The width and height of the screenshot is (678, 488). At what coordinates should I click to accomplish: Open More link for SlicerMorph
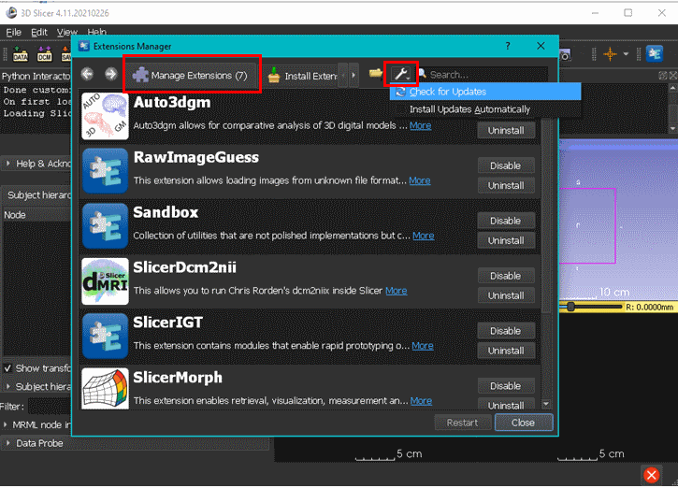coord(421,401)
